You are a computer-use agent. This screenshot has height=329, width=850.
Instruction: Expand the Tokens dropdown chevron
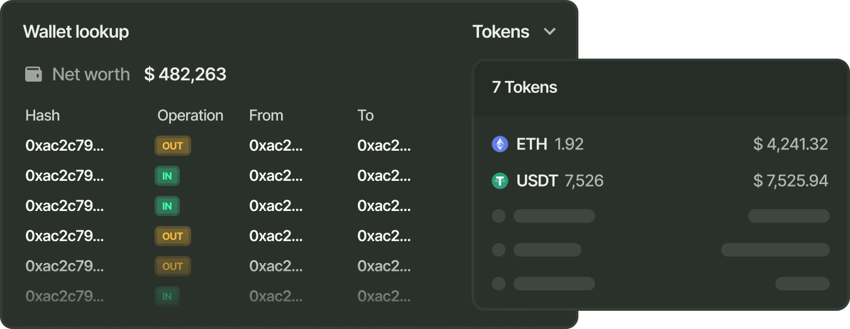click(549, 32)
